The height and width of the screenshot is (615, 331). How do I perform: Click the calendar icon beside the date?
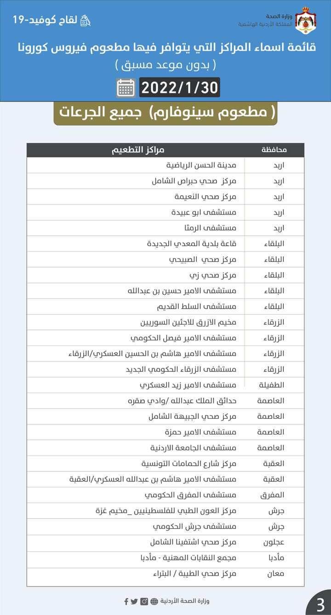coord(126,88)
